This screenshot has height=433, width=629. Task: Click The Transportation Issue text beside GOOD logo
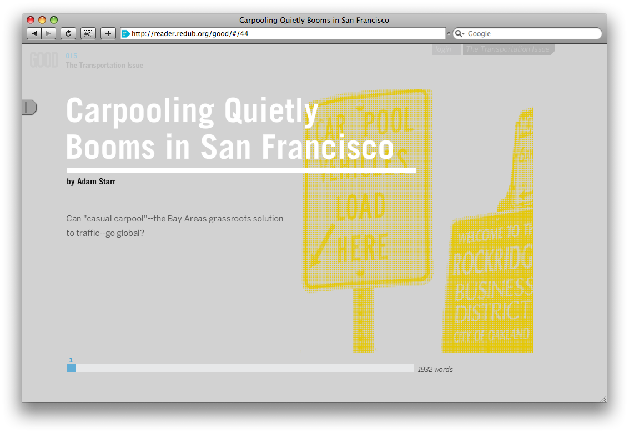(104, 65)
